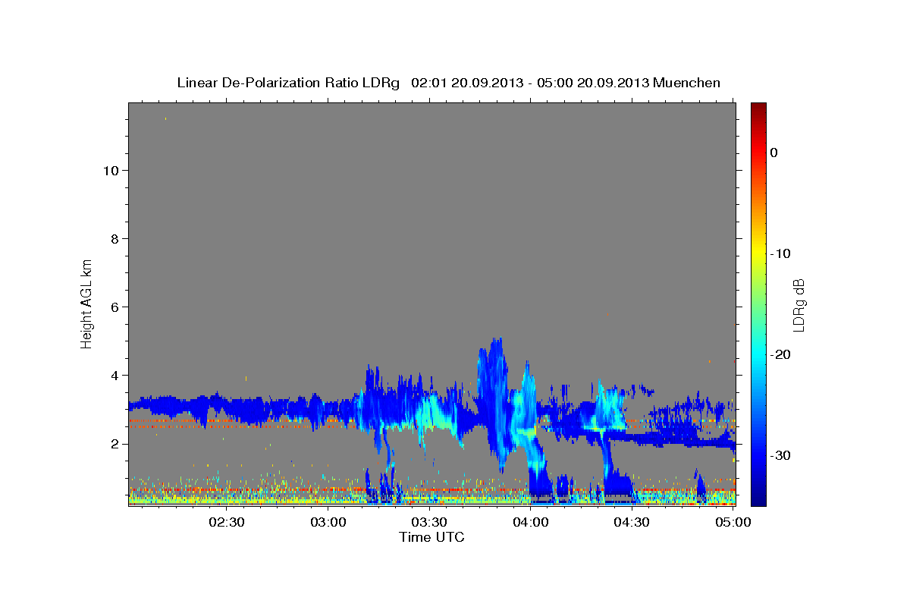Click the 04:00 time tick label

pyautogui.click(x=530, y=522)
